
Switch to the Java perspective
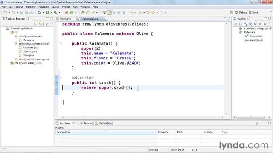(x=253, y=12)
